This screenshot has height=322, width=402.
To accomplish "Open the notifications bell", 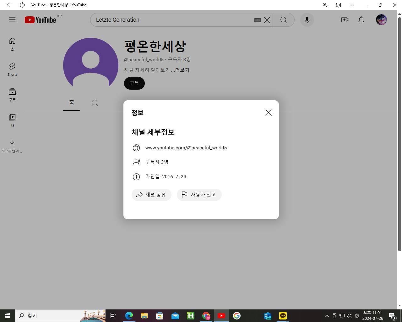I will 361,20.
